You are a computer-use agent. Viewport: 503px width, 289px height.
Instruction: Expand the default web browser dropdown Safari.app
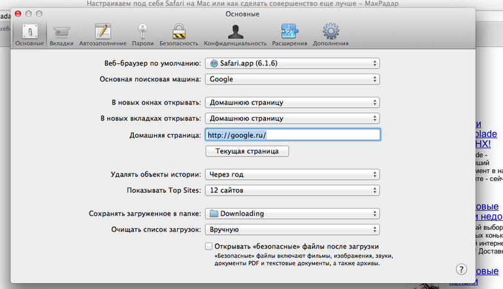tap(293, 63)
